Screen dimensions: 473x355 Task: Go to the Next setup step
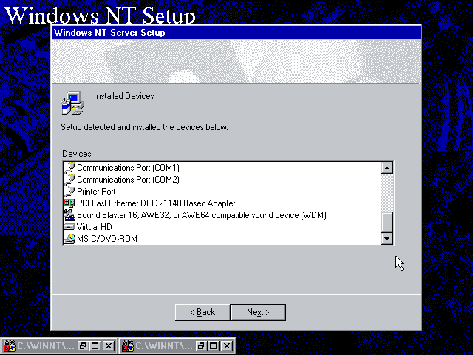(258, 312)
